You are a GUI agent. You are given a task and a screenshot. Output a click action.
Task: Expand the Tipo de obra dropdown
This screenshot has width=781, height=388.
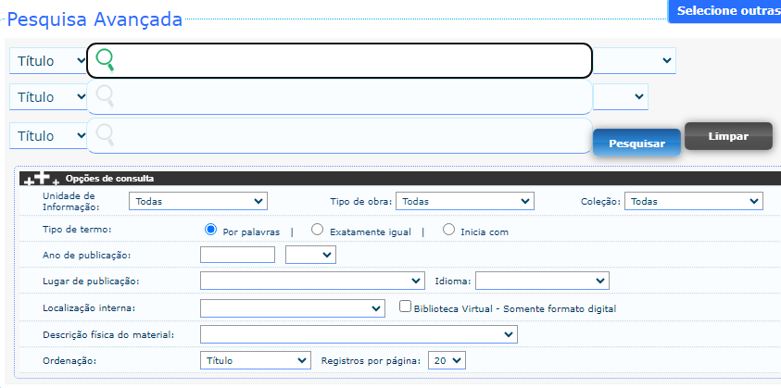(x=466, y=201)
